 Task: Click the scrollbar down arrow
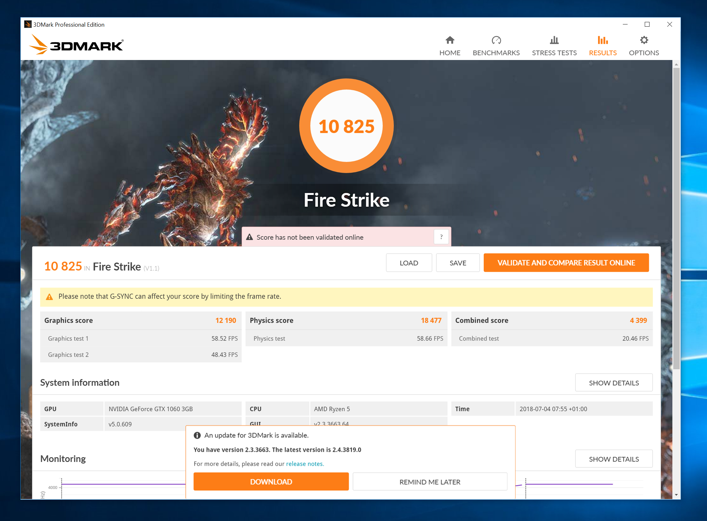point(676,495)
